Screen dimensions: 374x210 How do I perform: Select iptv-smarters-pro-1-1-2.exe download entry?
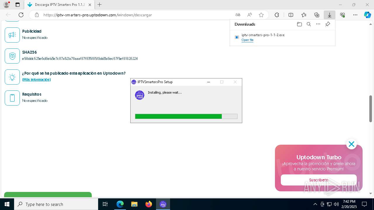coord(282,37)
